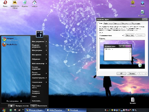Launch Google Chrome from the start menu
This screenshot has width=149, height=112.
click(x=10, y=39)
